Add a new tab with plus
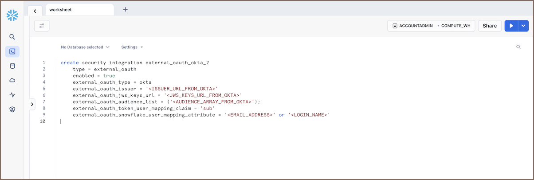This screenshot has width=534, height=180. tap(126, 9)
